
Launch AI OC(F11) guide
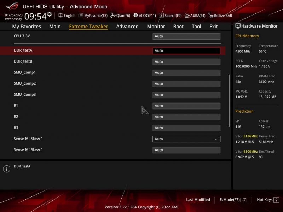pyautogui.click(x=145, y=16)
